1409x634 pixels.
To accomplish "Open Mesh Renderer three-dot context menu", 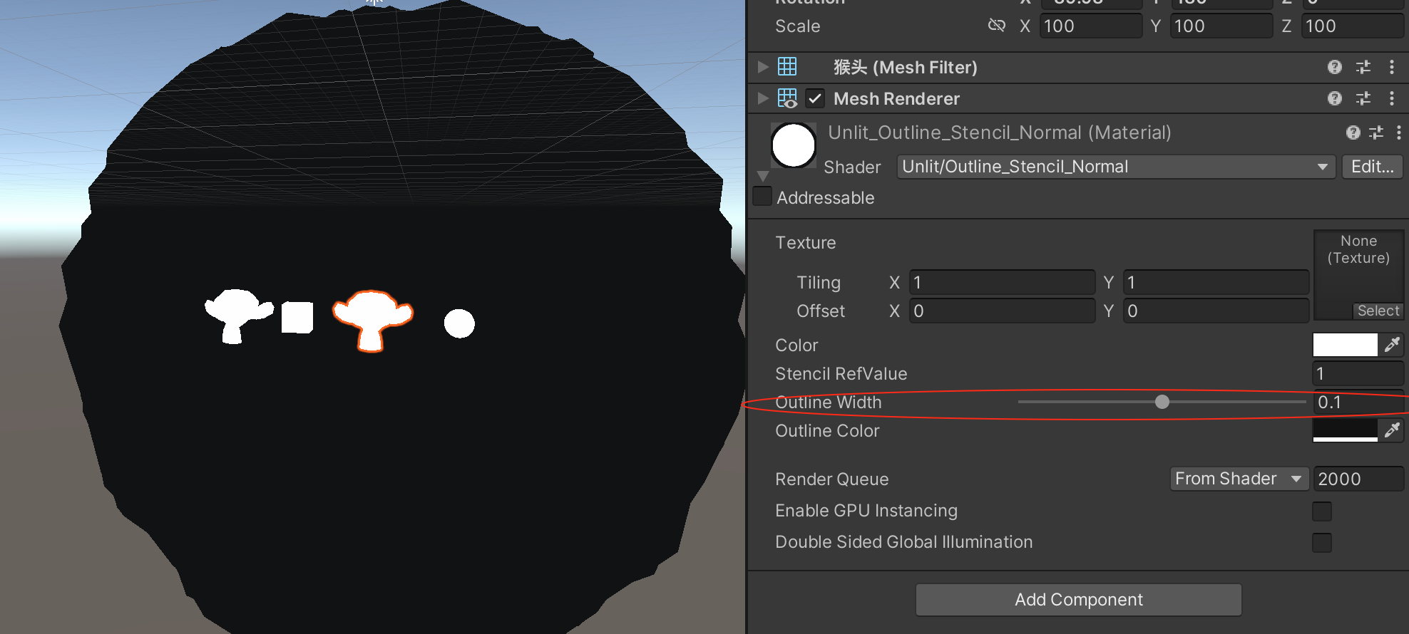I will [1391, 98].
